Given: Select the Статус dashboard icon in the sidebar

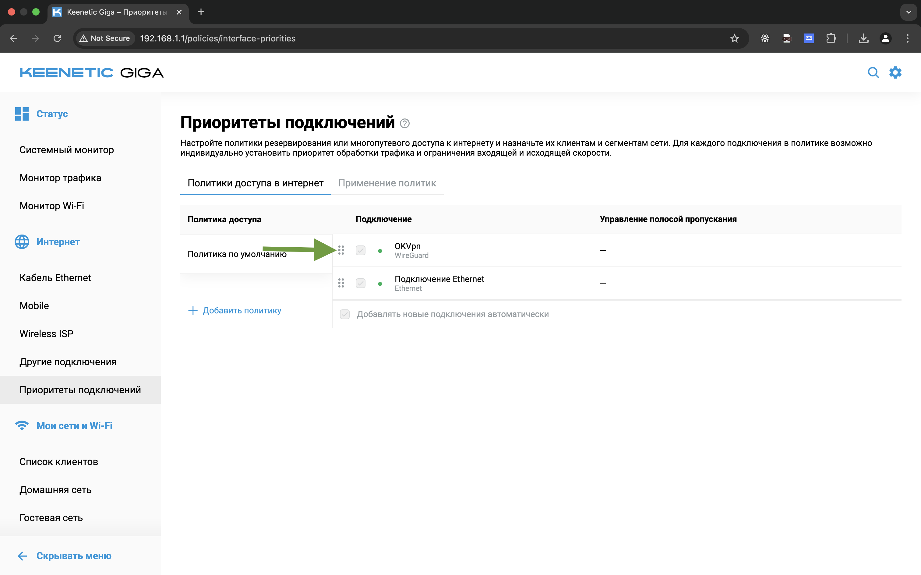Looking at the screenshot, I should 22,113.
